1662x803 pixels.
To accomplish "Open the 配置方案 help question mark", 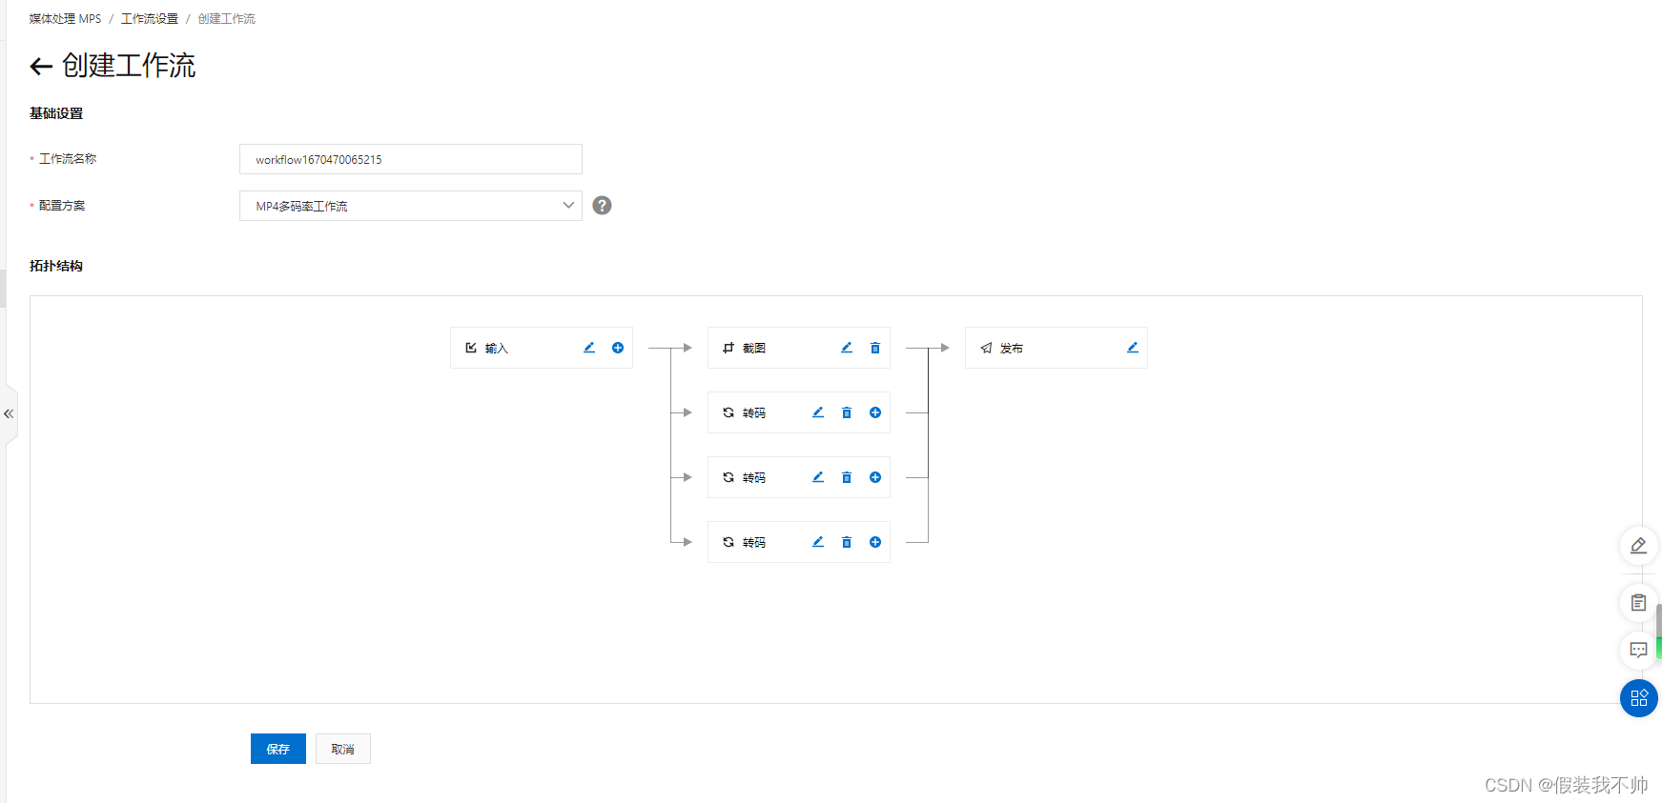I will [x=602, y=206].
